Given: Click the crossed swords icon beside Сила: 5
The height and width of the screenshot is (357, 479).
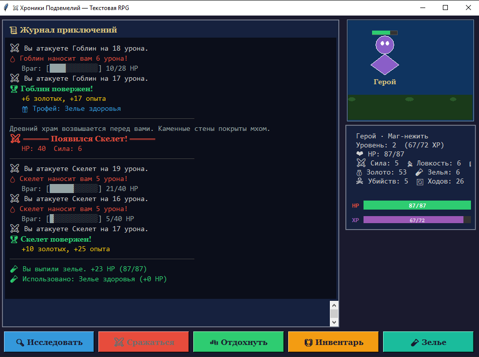Looking at the screenshot, I should (x=361, y=163).
